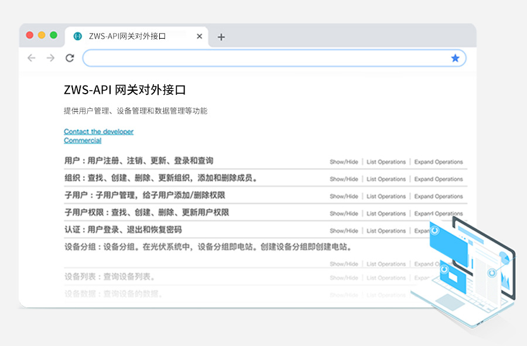Click the browser back arrow

tap(32, 58)
